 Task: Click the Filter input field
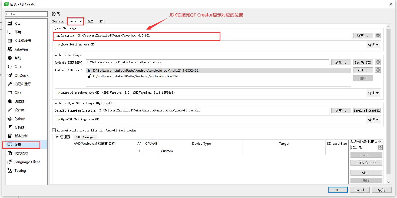coord(26,14)
